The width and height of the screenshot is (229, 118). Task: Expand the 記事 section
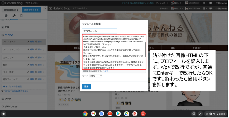coord(7,27)
